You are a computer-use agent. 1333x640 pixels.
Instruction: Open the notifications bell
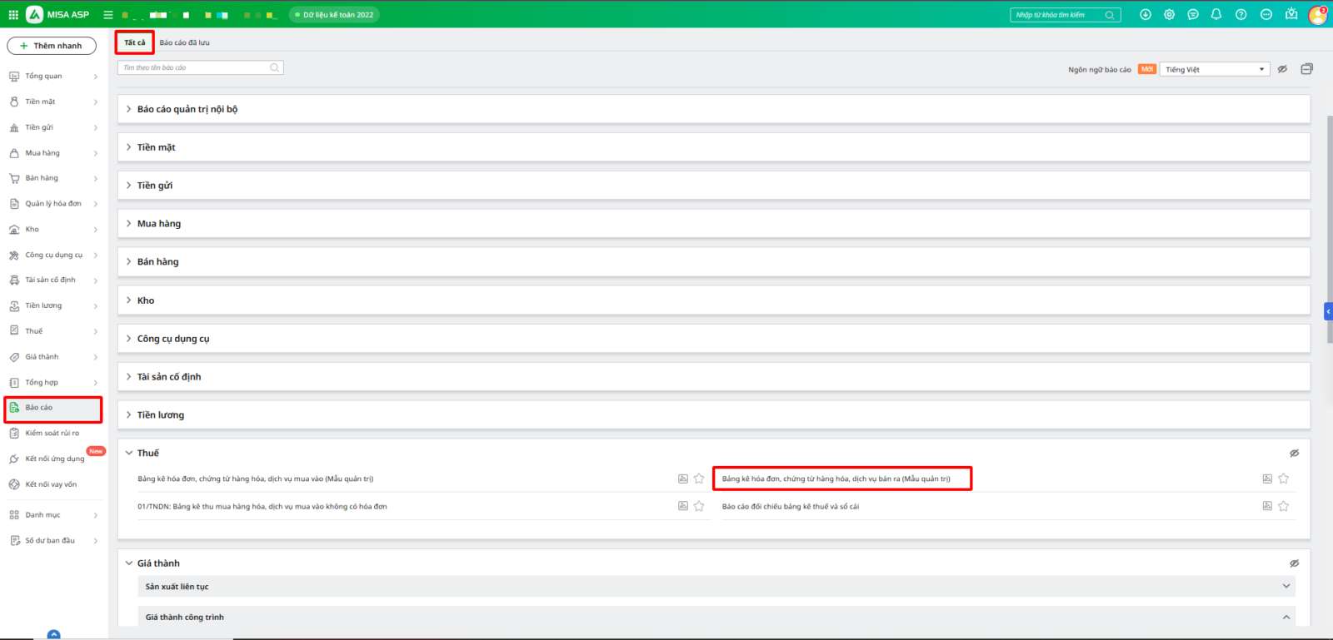click(x=1216, y=14)
